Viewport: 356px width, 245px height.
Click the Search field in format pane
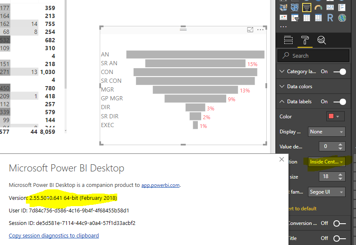(x=313, y=56)
